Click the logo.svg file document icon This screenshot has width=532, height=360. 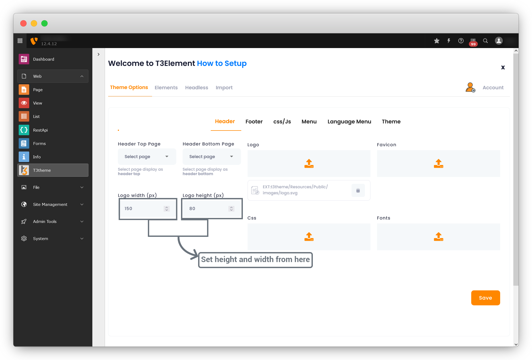[x=255, y=190]
